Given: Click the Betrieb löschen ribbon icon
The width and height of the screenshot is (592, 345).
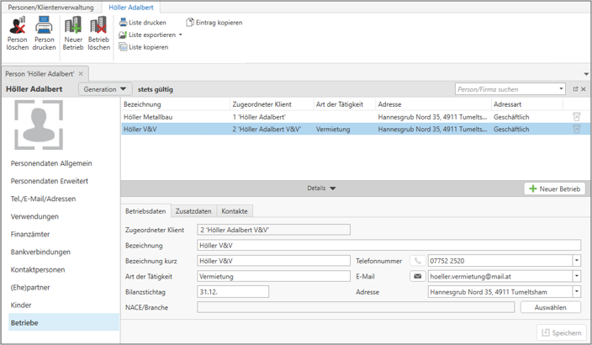Looking at the screenshot, I should point(98,27).
